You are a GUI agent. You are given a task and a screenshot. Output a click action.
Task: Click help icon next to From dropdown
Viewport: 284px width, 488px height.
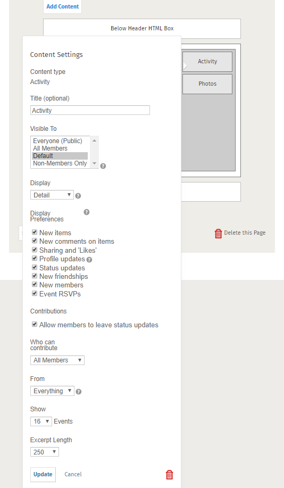(79, 392)
